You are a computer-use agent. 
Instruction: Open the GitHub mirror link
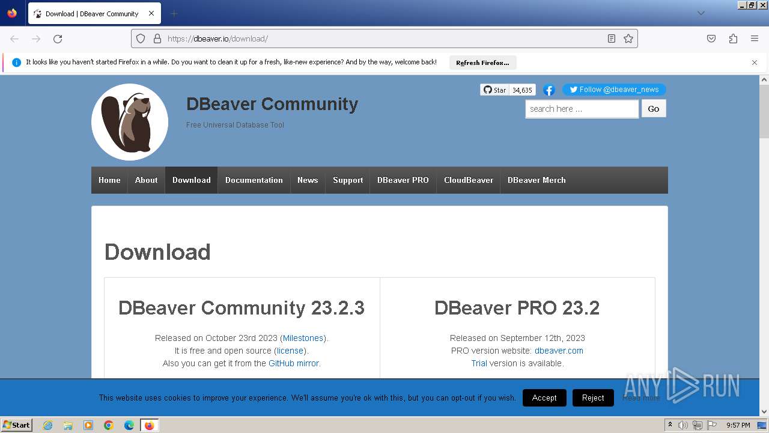pos(294,363)
